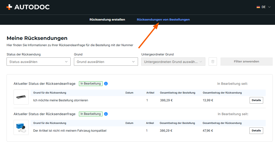Click In Bearbeitung badge of the second return
This screenshot has height=160, width=275.
(91, 114)
